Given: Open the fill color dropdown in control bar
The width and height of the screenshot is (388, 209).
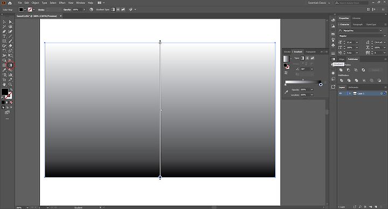Looking at the screenshot, I should 25,10.
